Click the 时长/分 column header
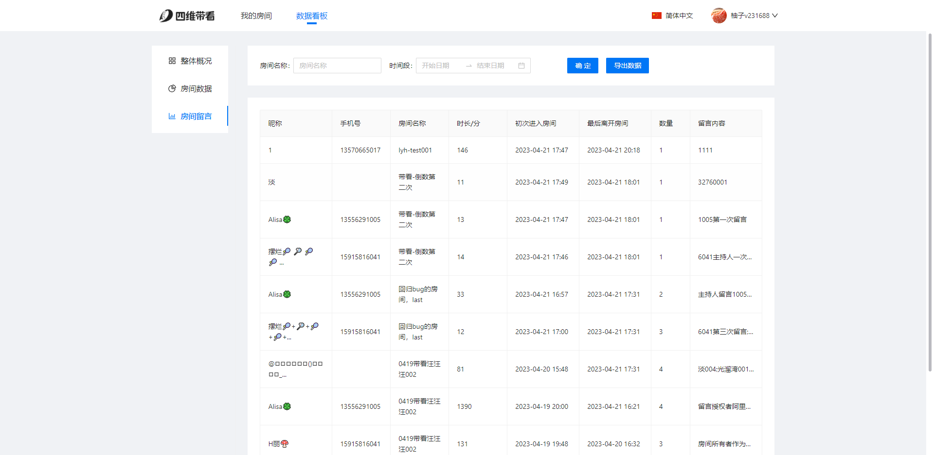The height and width of the screenshot is (455, 934). [x=468, y=123]
